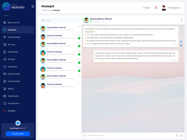
Task: Click the chat header avatar
Action: [x=86, y=20]
